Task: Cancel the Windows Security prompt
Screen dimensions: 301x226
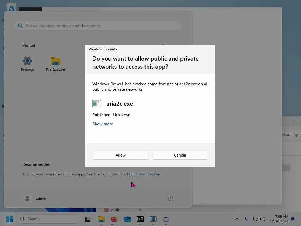Action: pyautogui.click(x=180, y=155)
